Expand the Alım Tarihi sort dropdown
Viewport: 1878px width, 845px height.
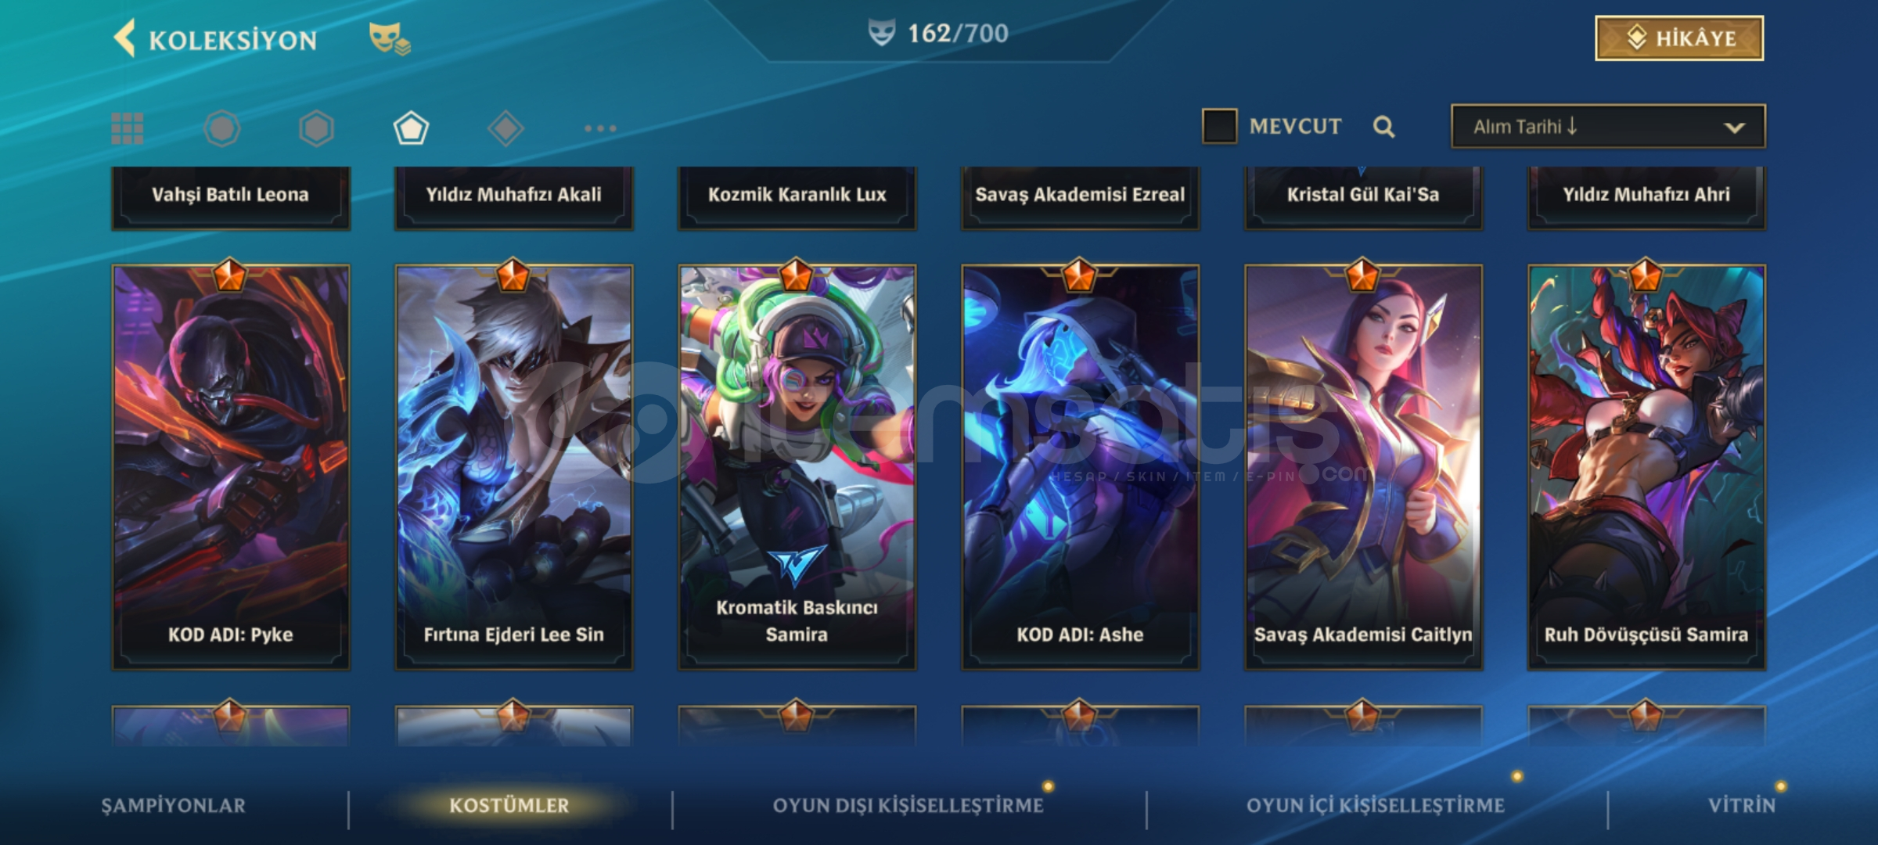coord(1608,126)
